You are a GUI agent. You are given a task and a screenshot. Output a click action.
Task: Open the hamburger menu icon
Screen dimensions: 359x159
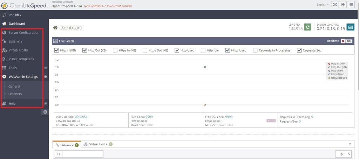tap(351, 5)
